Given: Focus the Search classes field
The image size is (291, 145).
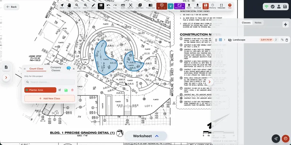Looking at the screenshot, I should click(49, 82).
